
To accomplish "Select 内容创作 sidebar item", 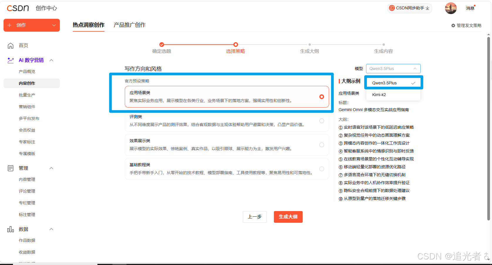I will point(32,83).
